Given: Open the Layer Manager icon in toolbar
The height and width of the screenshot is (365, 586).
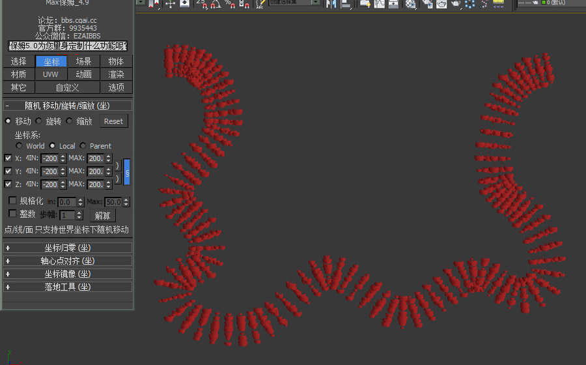Looking at the screenshot, I should point(365,4).
